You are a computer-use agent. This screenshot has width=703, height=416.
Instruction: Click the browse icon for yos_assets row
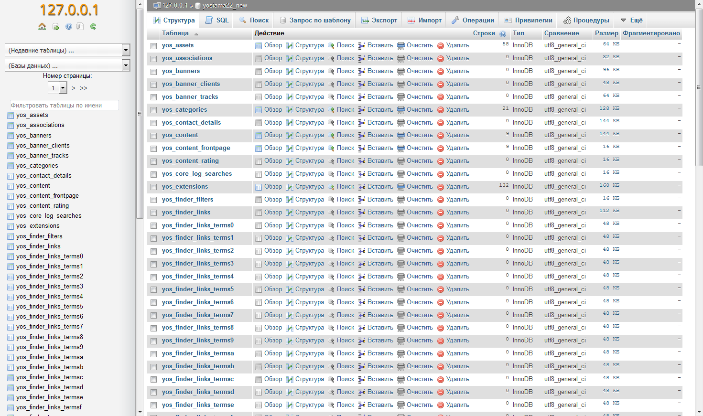click(259, 46)
